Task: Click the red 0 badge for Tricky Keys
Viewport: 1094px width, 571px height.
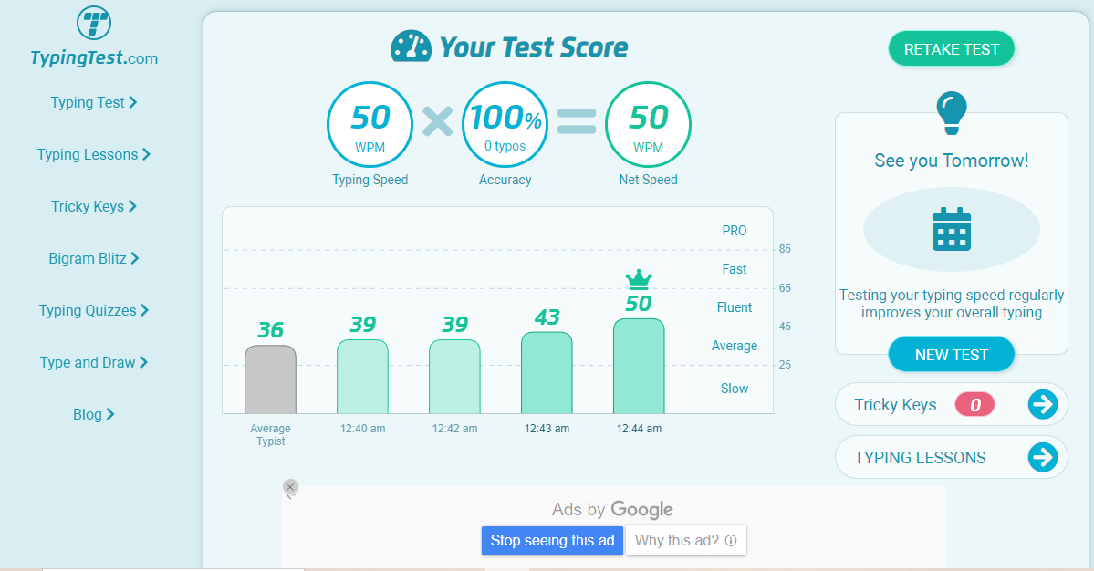Action: coord(974,404)
